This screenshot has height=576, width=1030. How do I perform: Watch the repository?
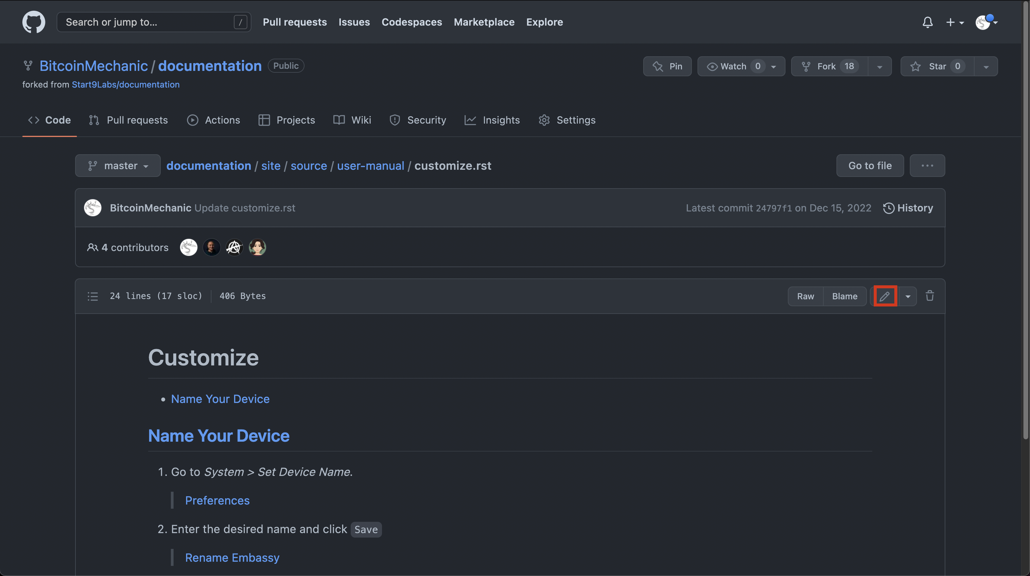pos(733,66)
